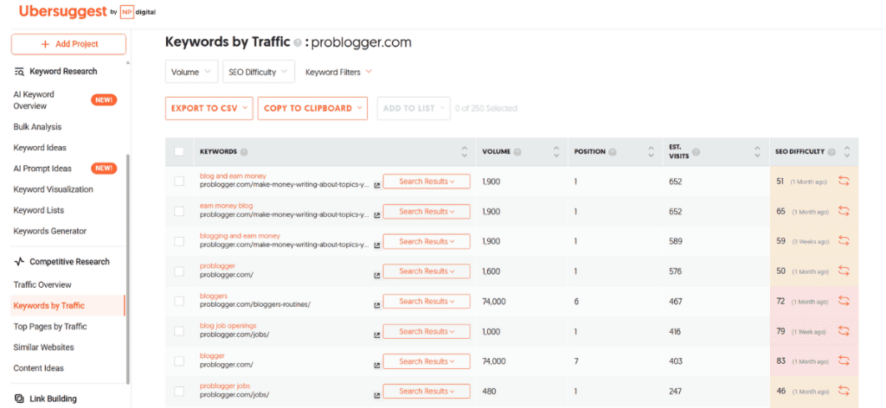
Task: Refresh SEO difficulty for 'earn money blog'
Action: tap(844, 211)
